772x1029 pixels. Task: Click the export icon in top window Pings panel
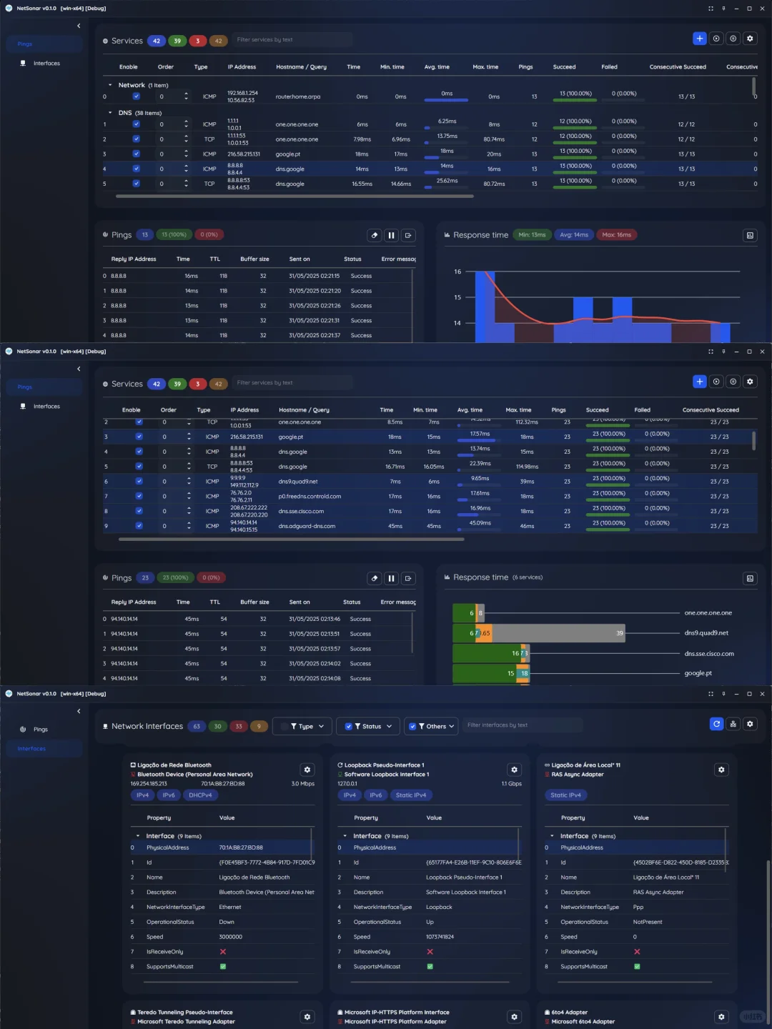408,235
